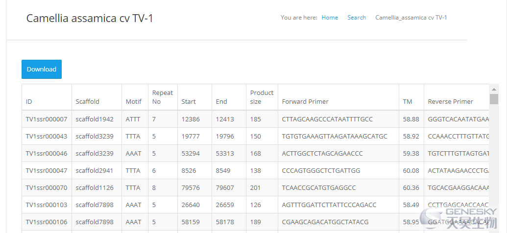507x233 pixels.
Task: Click the end value 53313
Action: click(225, 154)
